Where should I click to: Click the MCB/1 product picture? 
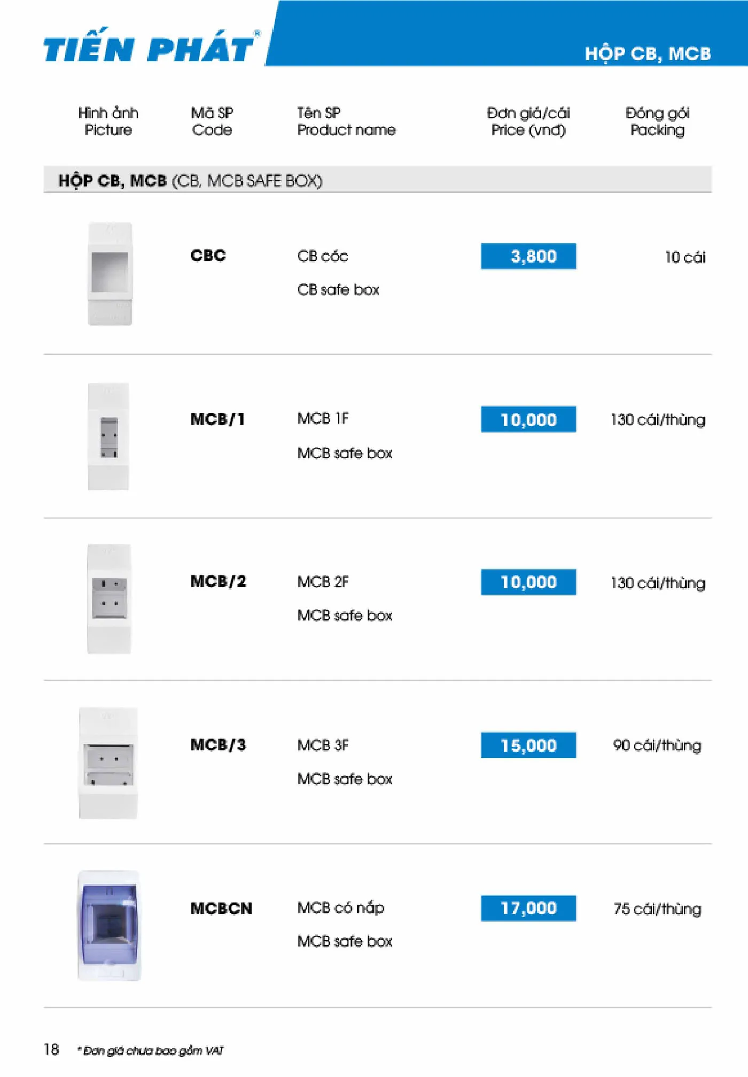108,436
